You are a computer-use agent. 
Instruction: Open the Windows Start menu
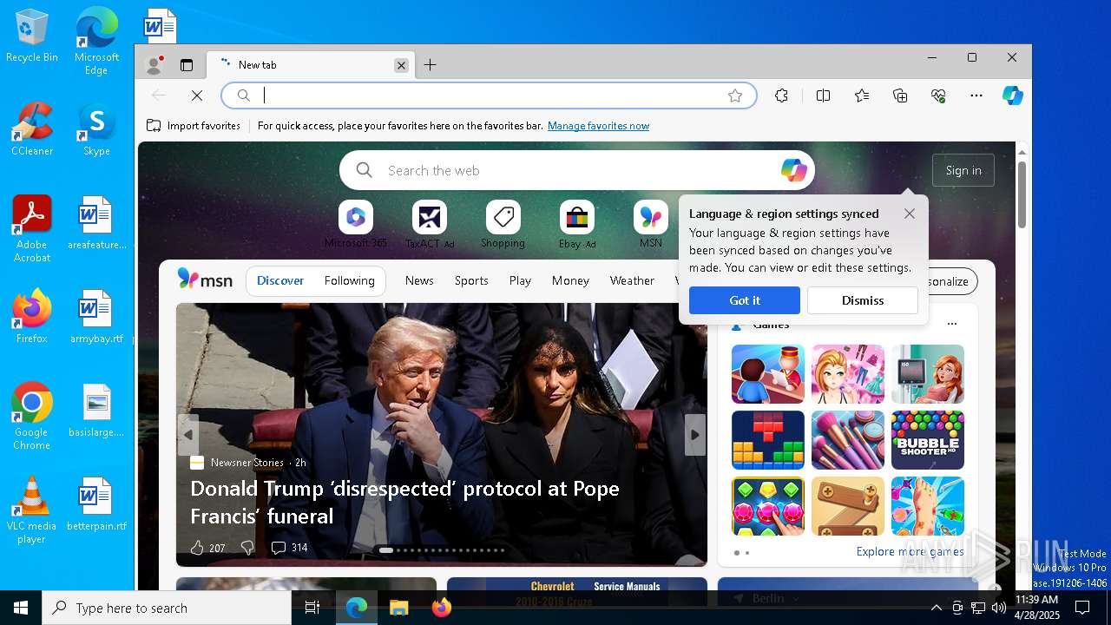point(21,608)
